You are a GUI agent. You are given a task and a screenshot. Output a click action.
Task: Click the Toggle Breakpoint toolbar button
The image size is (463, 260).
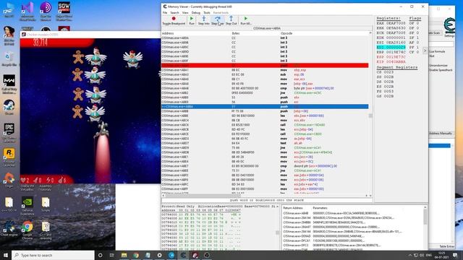pos(174,21)
